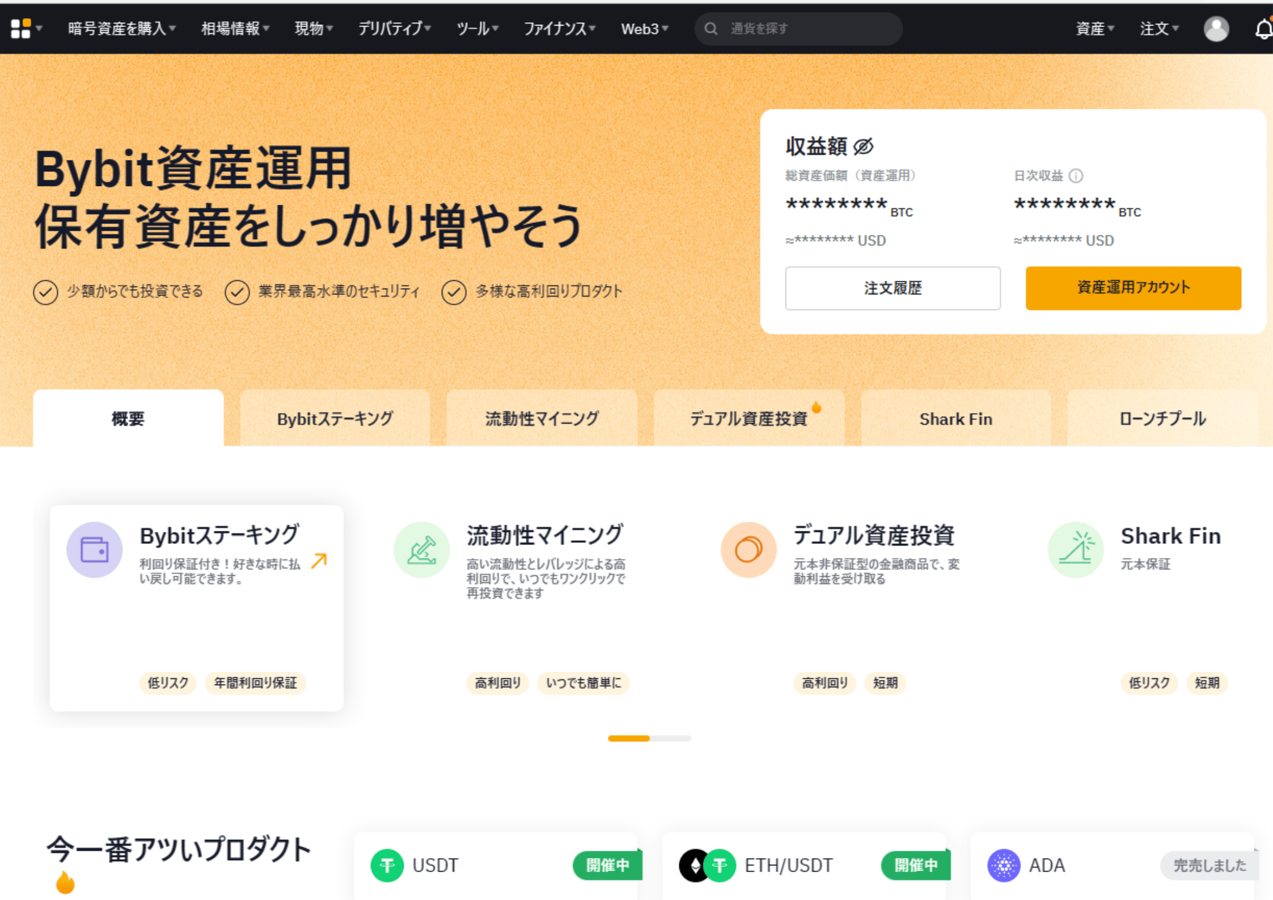This screenshot has width=1273, height=900.
Task: Click the ETH/USDT pair coin icons
Action: (x=707, y=865)
